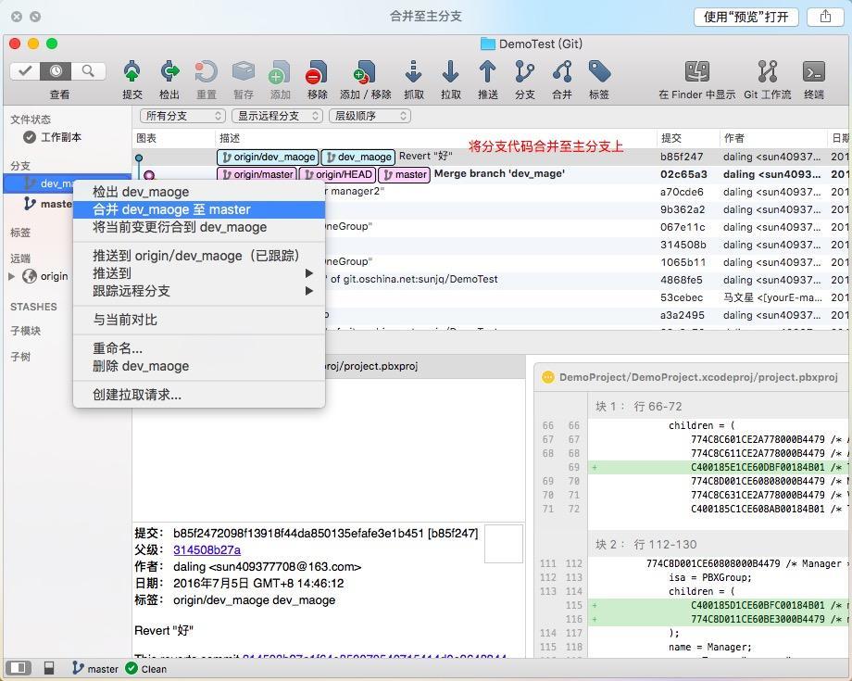Viewport: 852px width, 681px height.
Task: Switch to the search magnifier view
Action: [x=87, y=71]
